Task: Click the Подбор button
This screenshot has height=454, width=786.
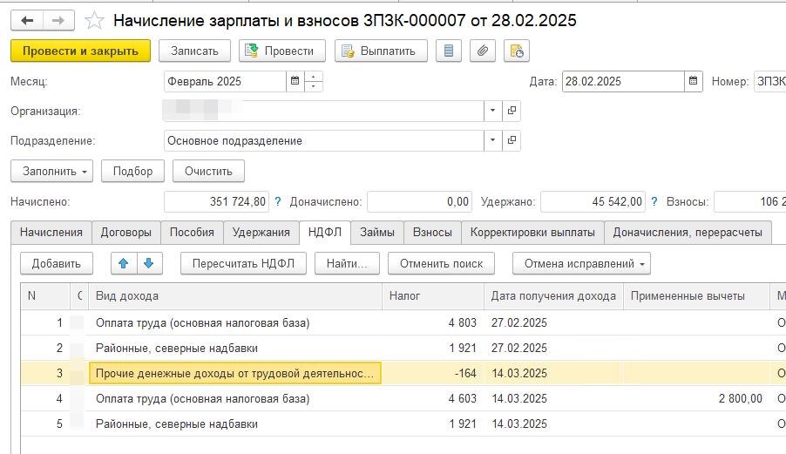Action: pos(132,172)
